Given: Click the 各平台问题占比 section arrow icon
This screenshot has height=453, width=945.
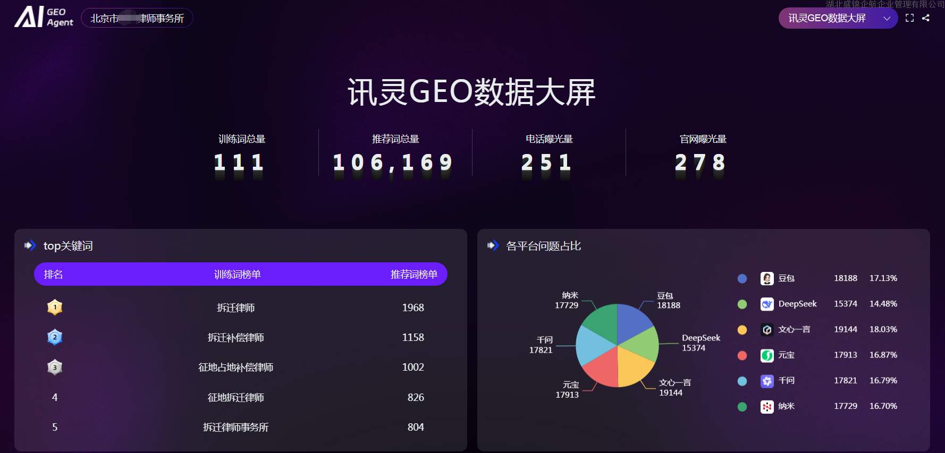Looking at the screenshot, I should pyautogui.click(x=493, y=245).
